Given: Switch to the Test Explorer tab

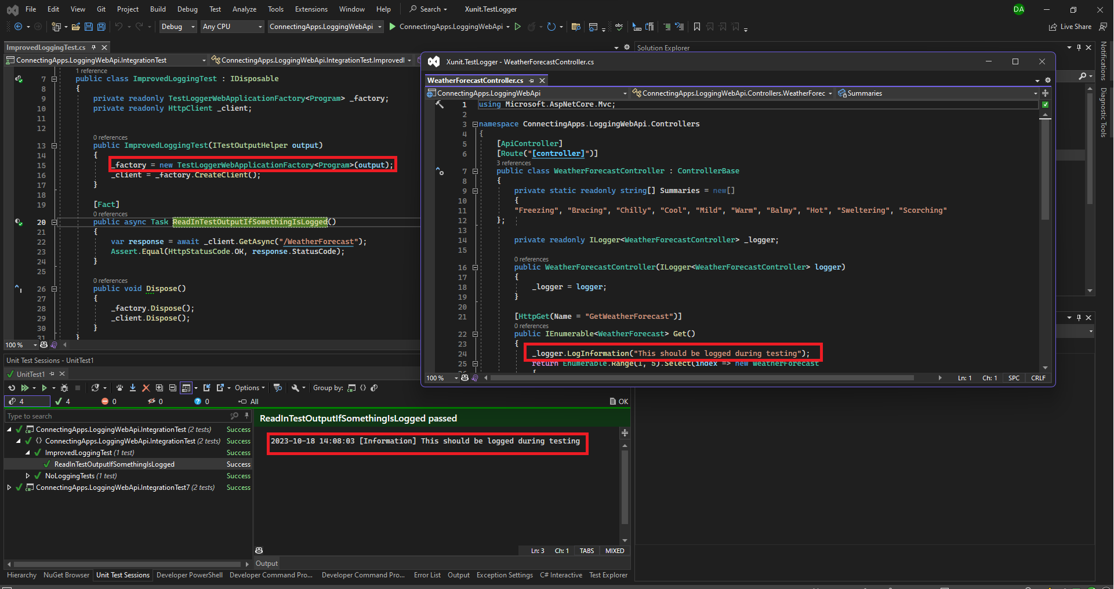Looking at the screenshot, I should click(x=608, y=575).
